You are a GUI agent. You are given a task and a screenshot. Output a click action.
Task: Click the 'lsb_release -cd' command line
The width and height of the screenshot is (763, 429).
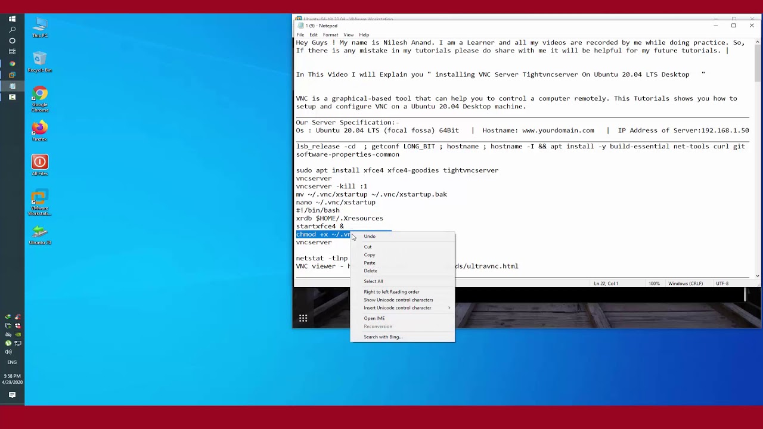coord(520,150)
